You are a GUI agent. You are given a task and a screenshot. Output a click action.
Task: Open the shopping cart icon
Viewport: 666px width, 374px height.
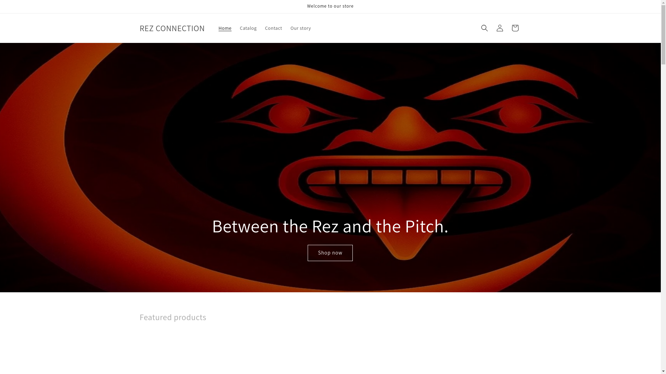click(515, 28)
